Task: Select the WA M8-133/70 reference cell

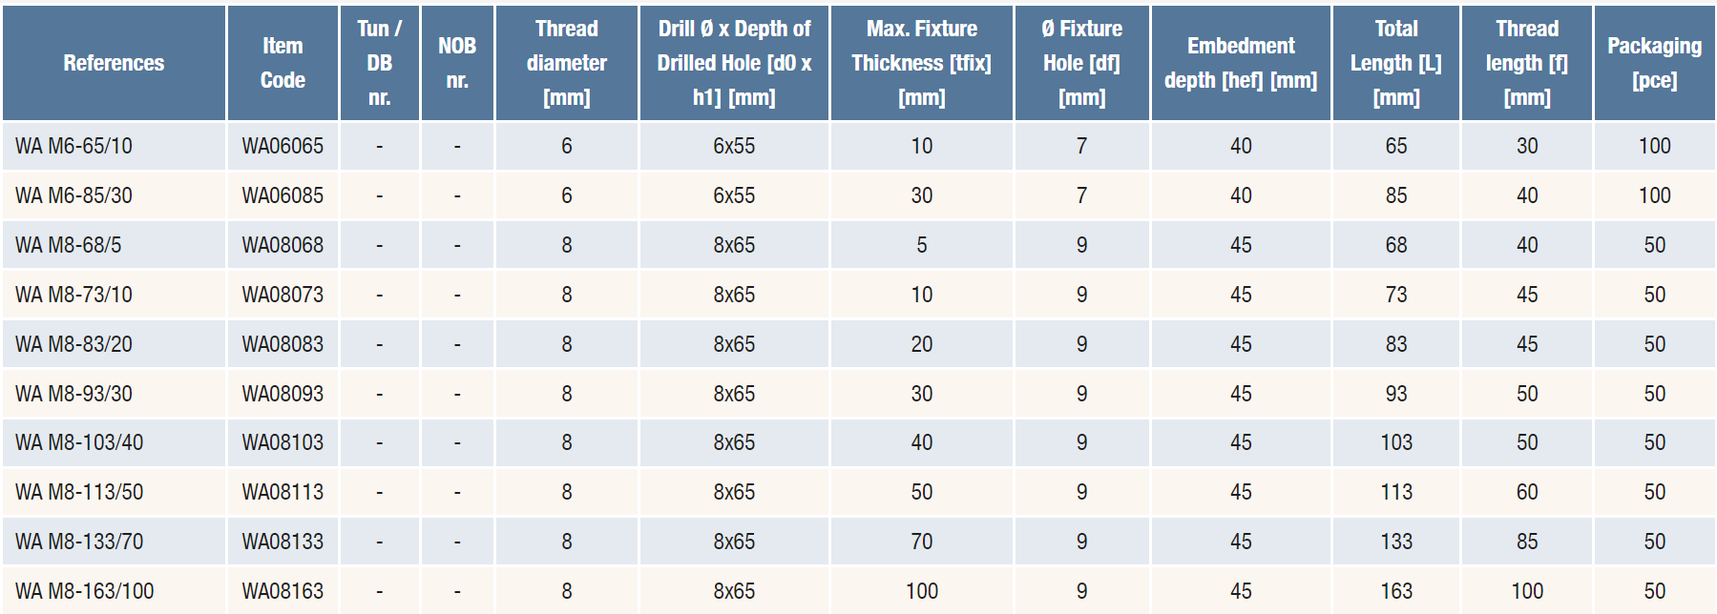Action: click(79, 542)
